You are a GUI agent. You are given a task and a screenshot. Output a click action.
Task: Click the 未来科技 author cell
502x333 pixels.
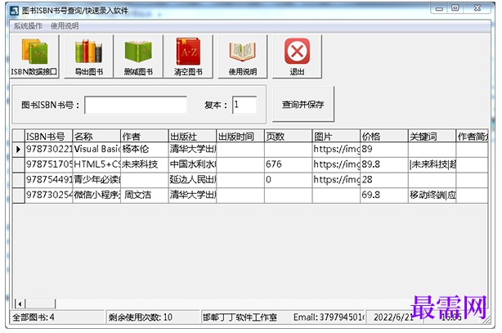[145, 164]
